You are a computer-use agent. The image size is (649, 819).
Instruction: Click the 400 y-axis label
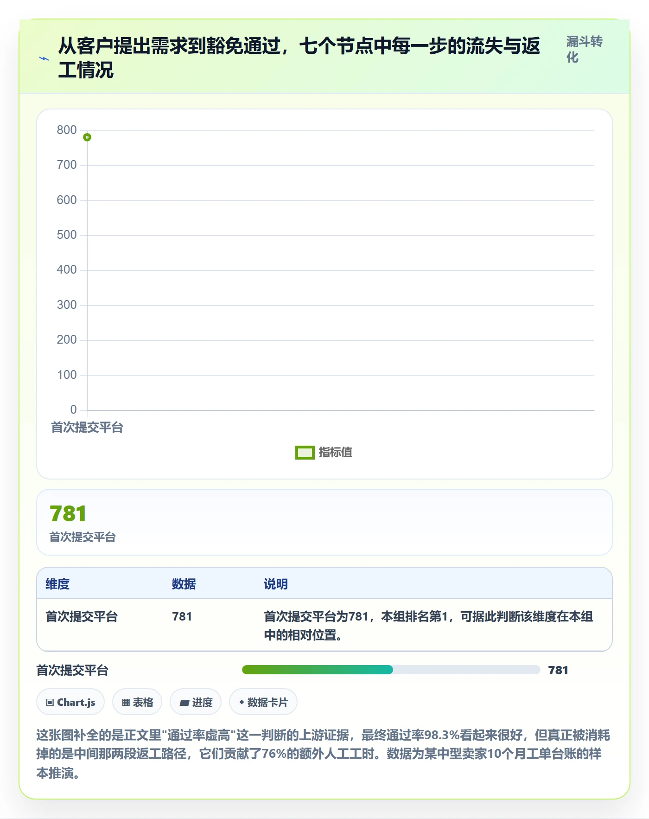pos(67,270)
